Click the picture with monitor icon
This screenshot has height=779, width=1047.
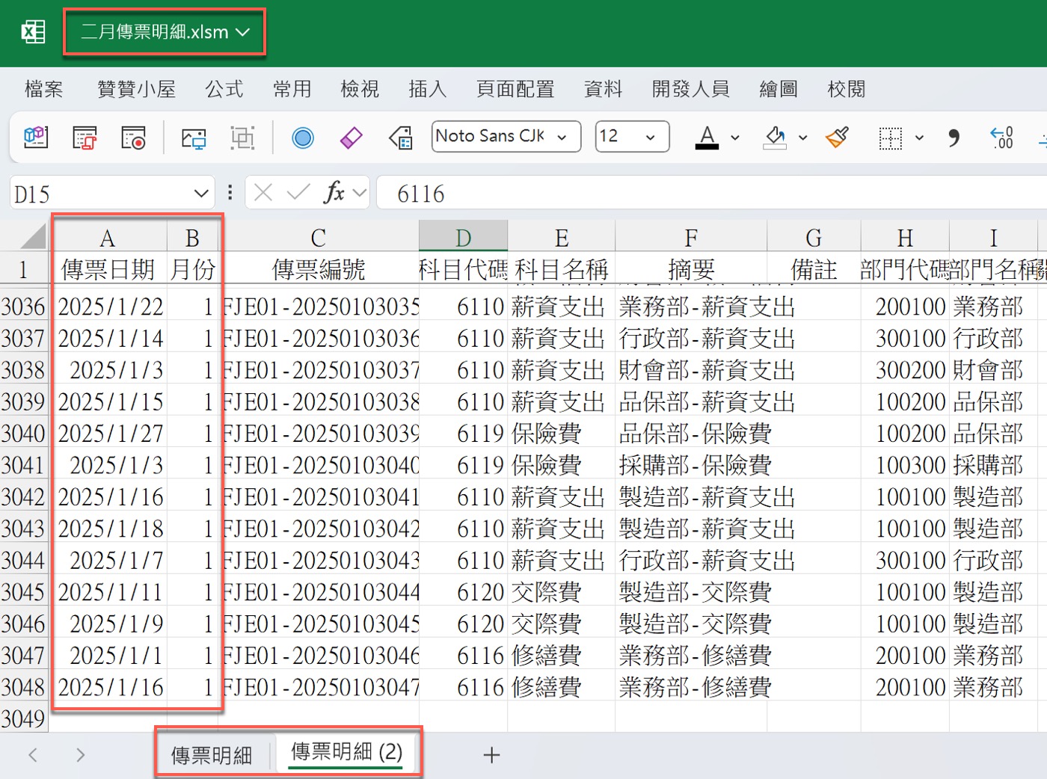[194, 138]
